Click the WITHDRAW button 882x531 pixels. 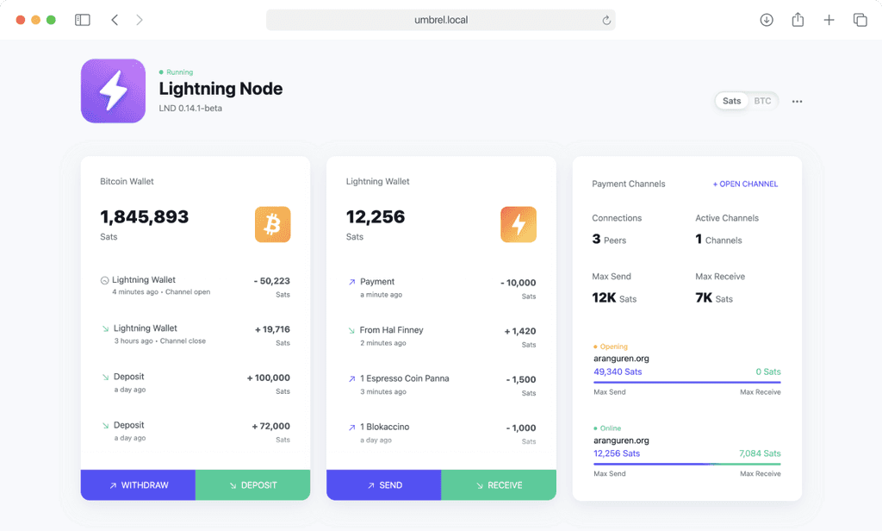click(138, 484)
